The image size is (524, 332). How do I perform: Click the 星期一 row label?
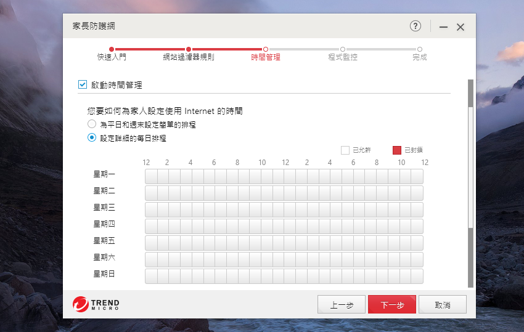point(104,174)
